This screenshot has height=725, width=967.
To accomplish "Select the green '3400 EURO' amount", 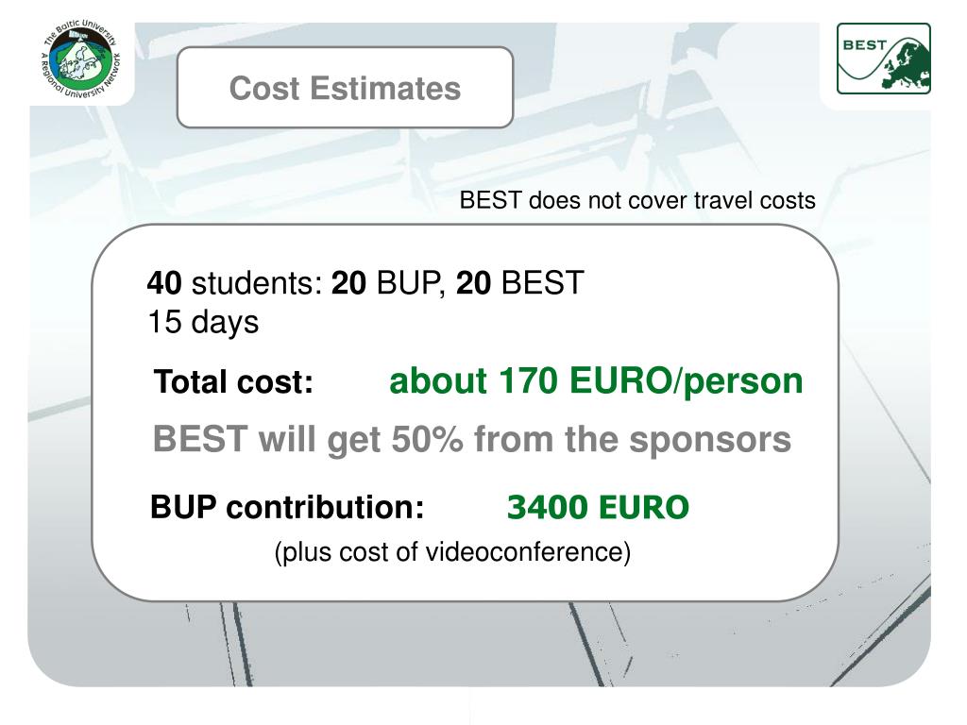I will tap(598, 508).
